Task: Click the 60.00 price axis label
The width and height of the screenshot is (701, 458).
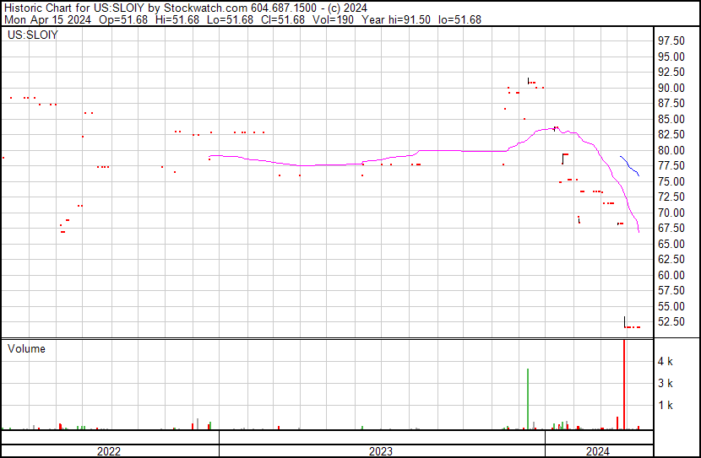Action: 671,276
